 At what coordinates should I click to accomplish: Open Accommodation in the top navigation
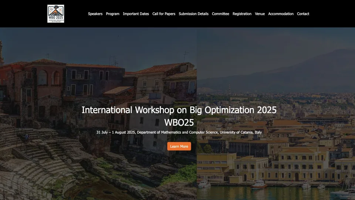point(281,14)
